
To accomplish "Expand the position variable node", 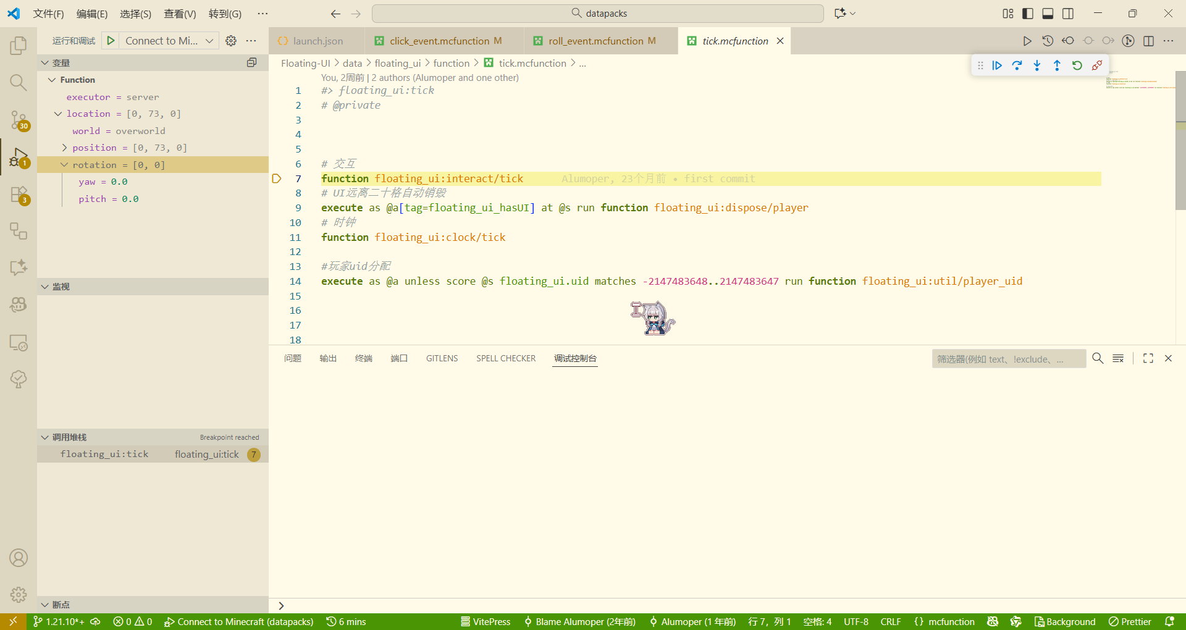I will 64,148.
